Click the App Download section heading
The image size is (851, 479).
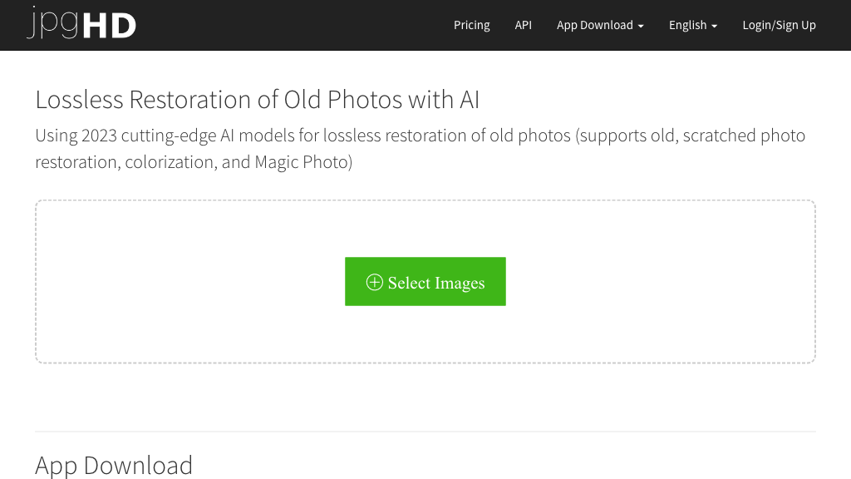pyautogui.click(x=114, y=465)
